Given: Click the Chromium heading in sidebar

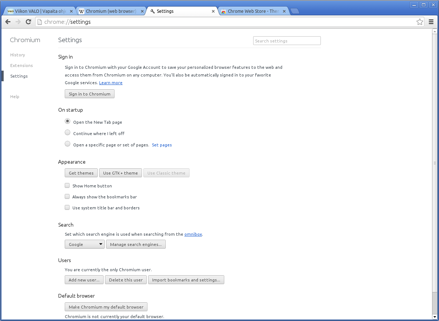Looking at the screenshot, I should 25,40.
